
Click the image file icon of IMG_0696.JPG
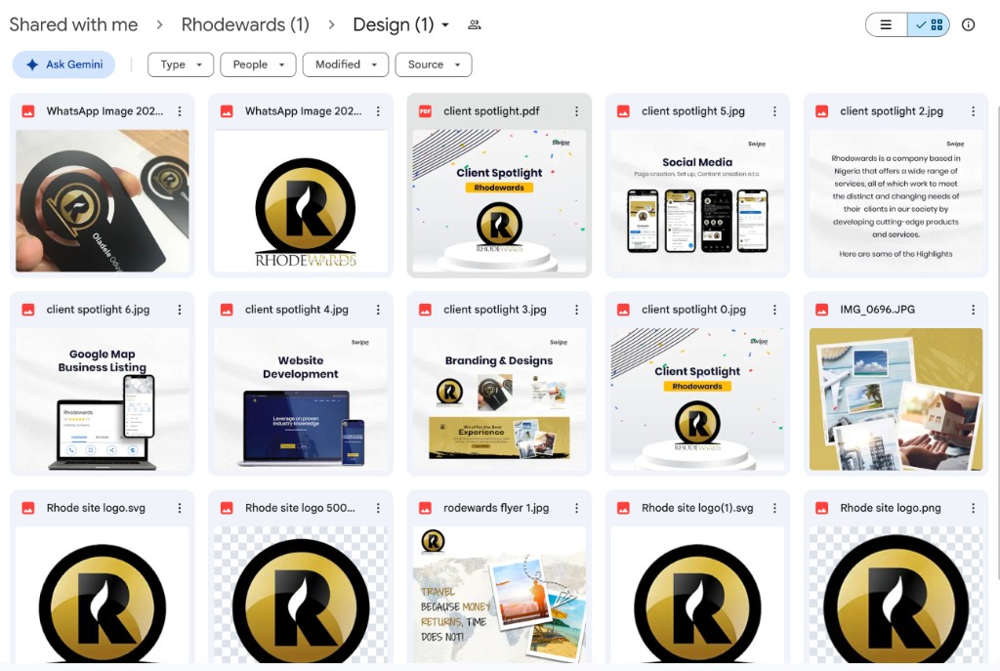(822, 310)
